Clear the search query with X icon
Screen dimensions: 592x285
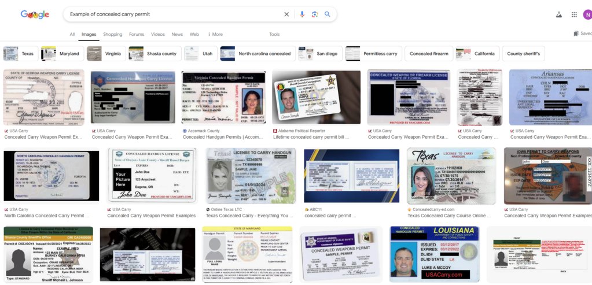286,14
